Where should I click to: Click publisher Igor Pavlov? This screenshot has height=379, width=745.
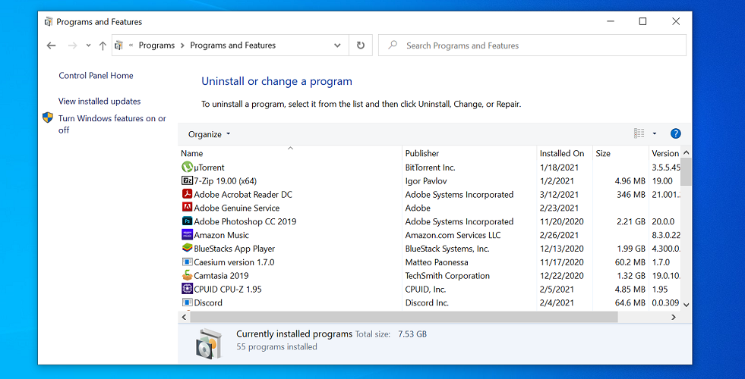tap(426, 180)
